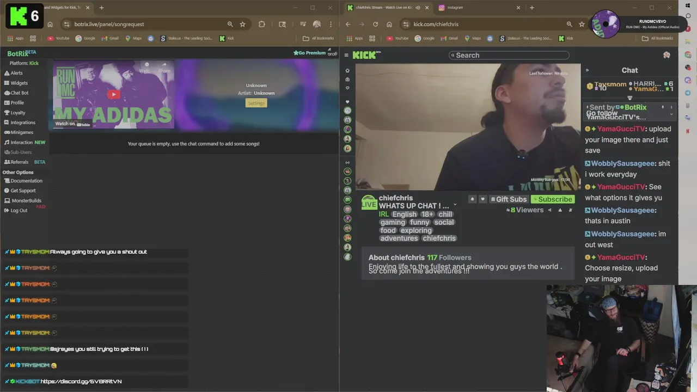Open Kick user avatar menu
This screenshot has width=697, height=392.
click(667, 55)
